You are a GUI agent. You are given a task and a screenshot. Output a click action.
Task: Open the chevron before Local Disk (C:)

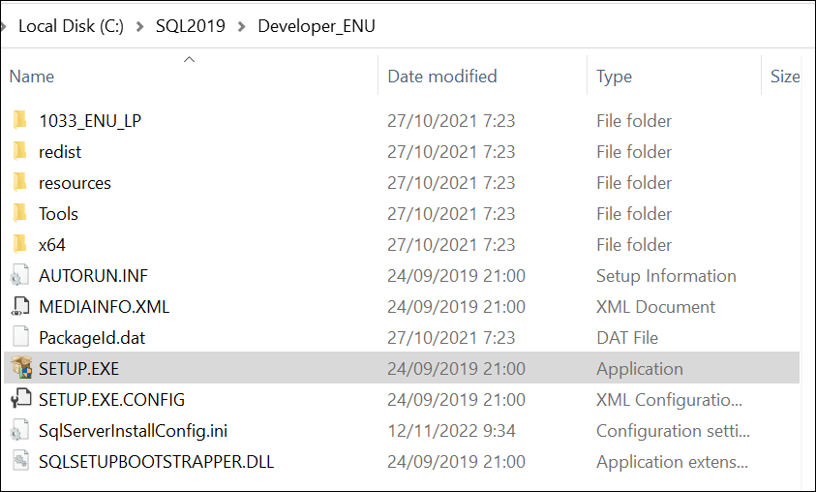coord(3,26)
